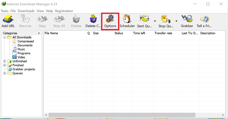The height and width of the screenshot is (119, 228).
Task: Open the Registration menu
Action: point(64,11)
